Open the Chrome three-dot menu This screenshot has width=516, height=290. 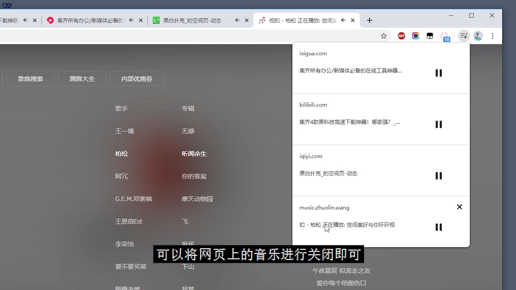pos(493,36)
